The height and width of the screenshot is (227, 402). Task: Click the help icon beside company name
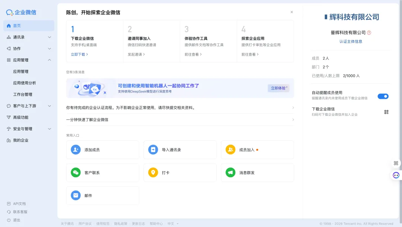(x=369, y=32)
